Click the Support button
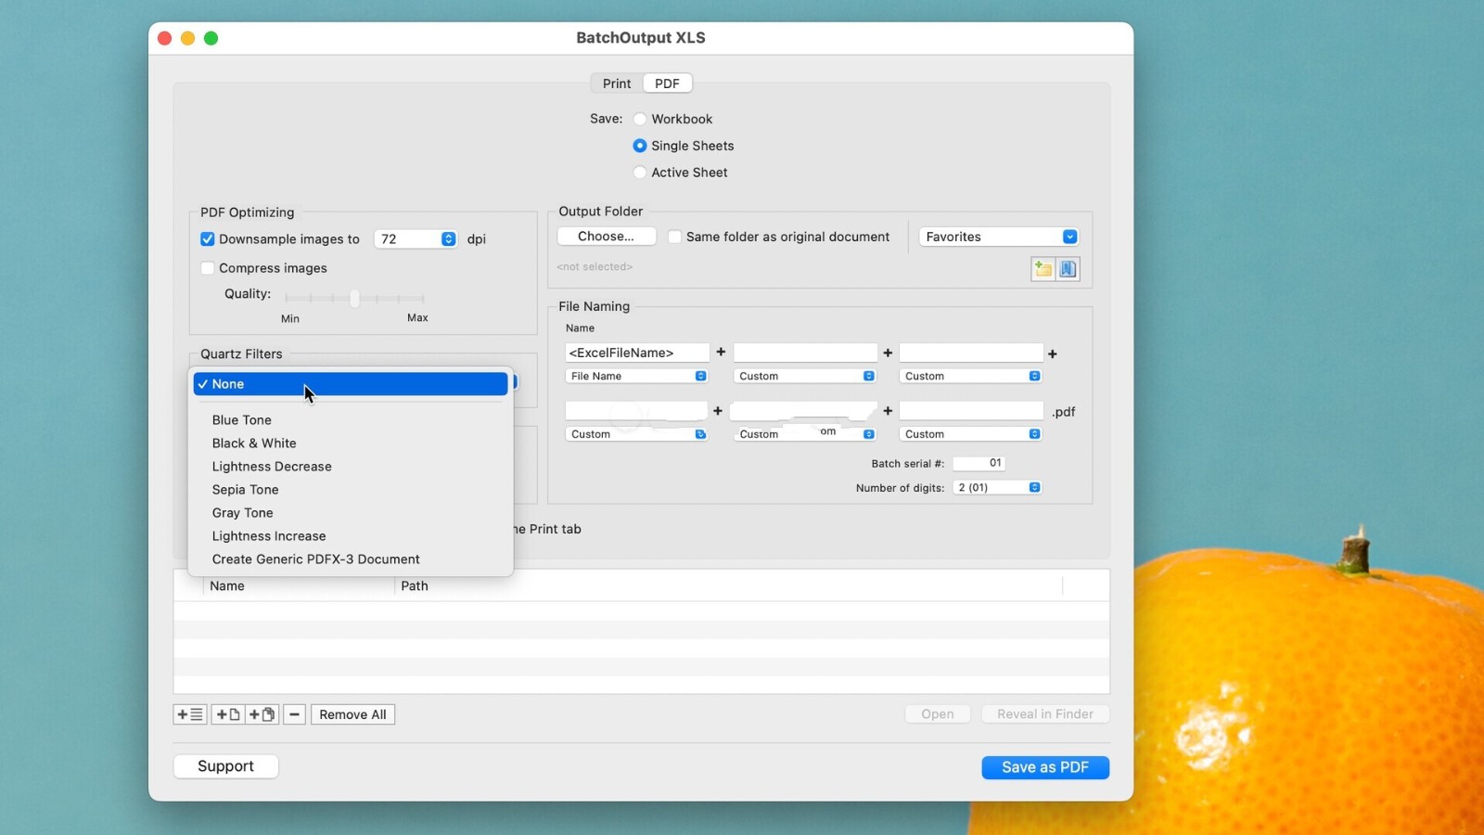The image size is (1484, 835). [225, 766]
